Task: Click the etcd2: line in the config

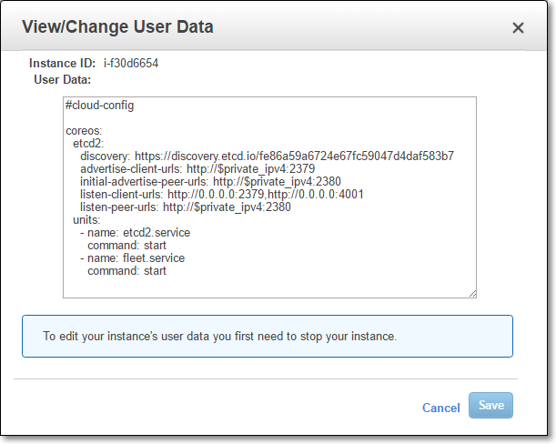Action: click(88, 143)
